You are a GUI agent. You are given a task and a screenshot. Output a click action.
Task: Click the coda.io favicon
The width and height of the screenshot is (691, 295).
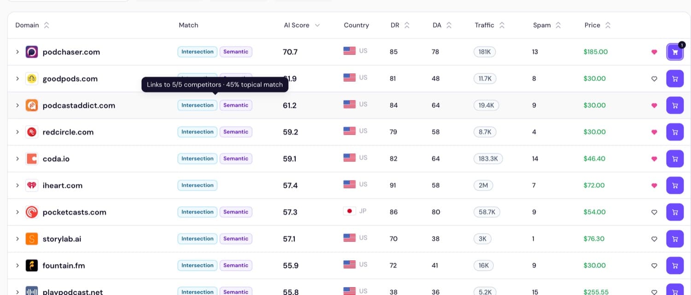32,159
